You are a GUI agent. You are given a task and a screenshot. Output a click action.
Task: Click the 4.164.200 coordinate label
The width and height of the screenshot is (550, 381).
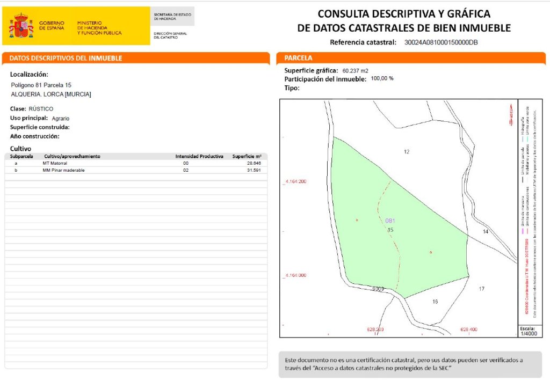point(296,181)
